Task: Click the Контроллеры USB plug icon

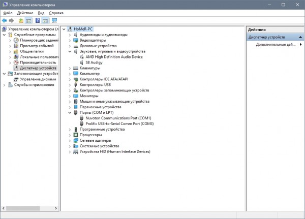Action: click(x=76, y=85)
